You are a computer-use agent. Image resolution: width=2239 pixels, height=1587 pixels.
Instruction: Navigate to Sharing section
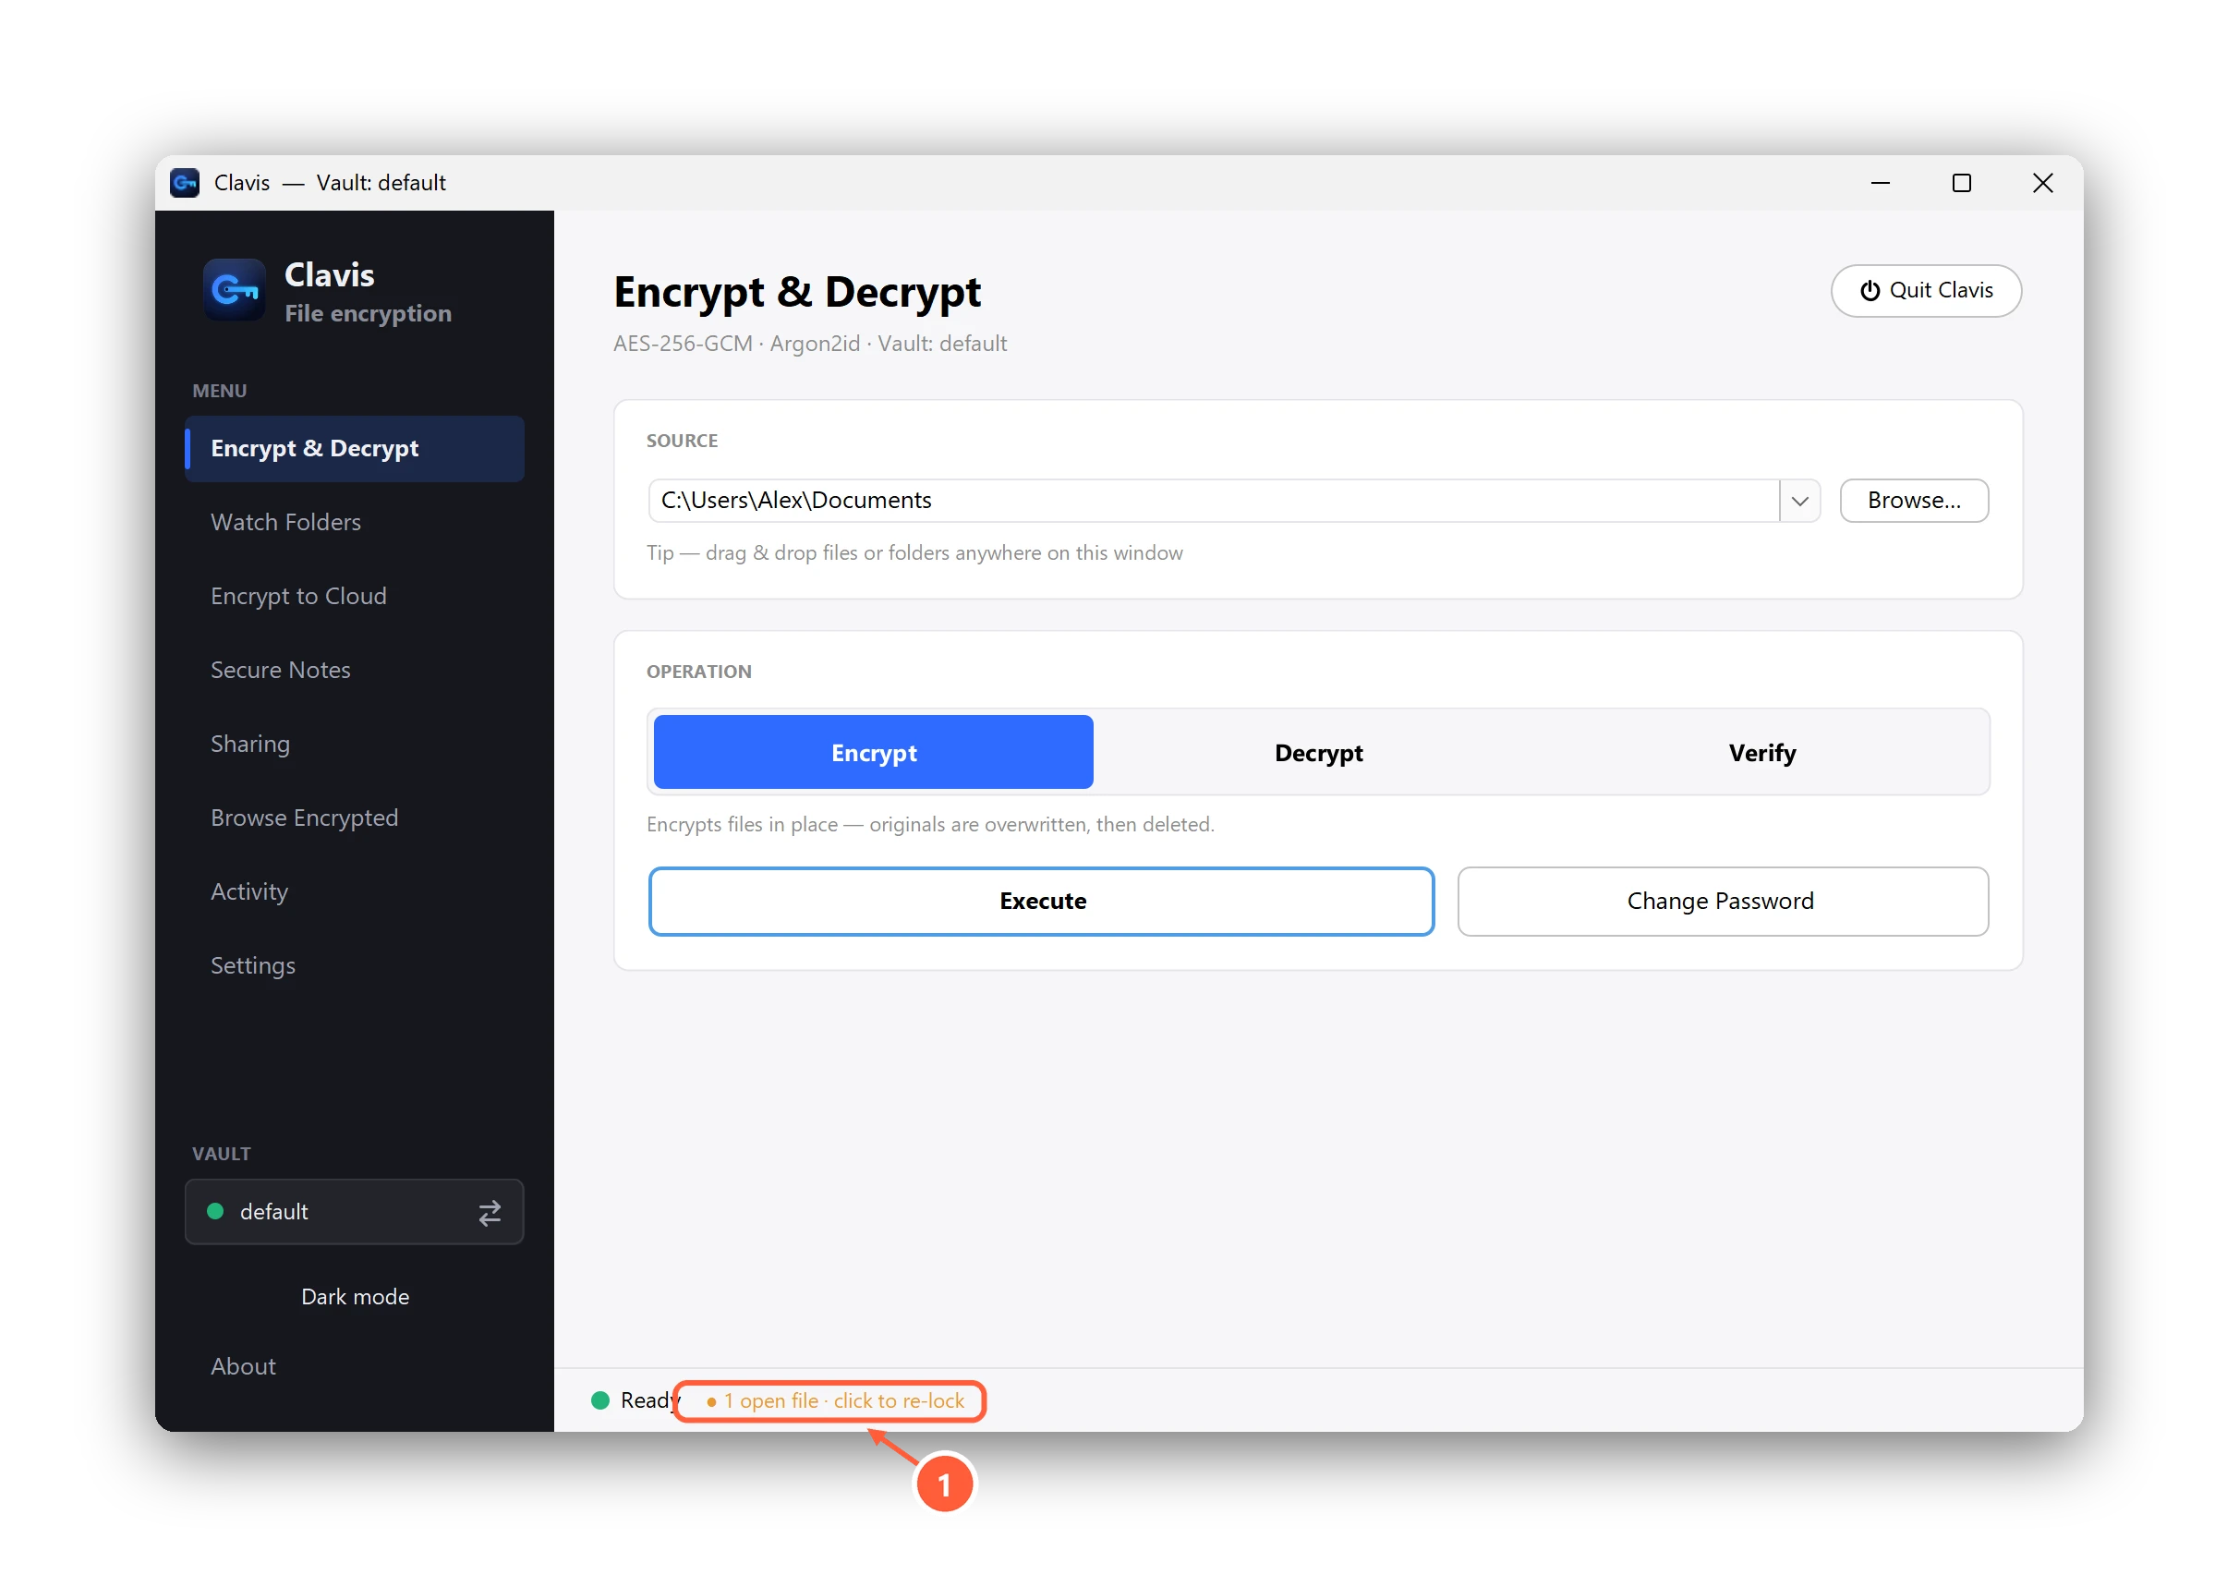point(354,744)
